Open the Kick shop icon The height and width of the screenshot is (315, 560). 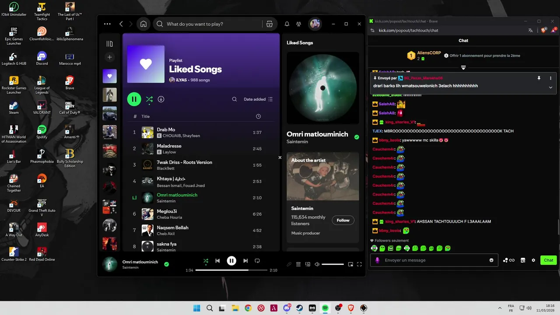point(523,260)
